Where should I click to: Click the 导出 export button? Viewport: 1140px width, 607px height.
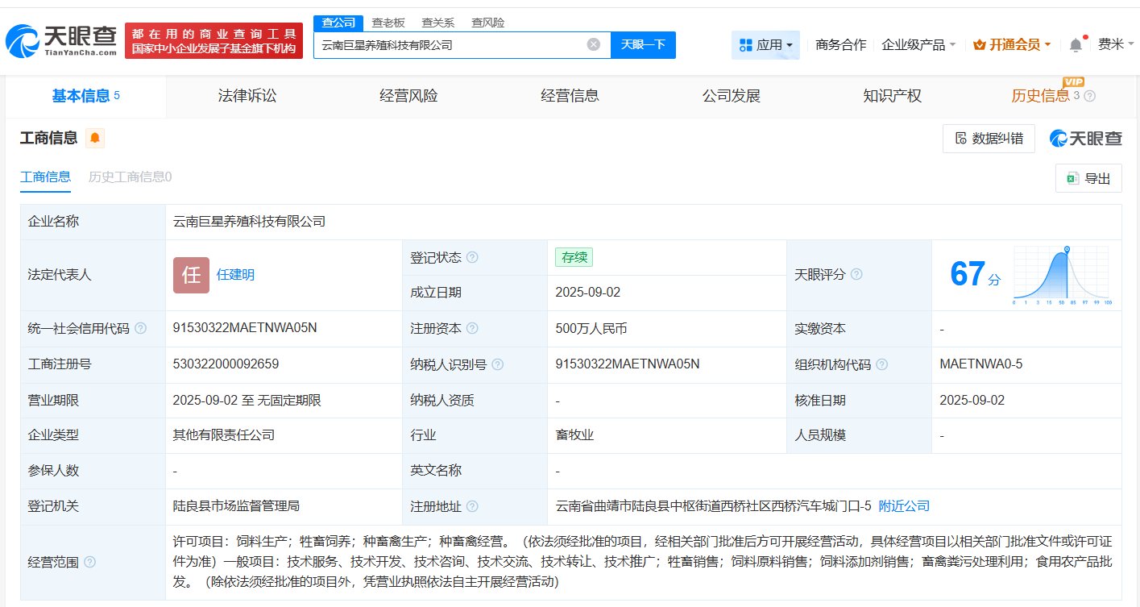click(1088, 179)
